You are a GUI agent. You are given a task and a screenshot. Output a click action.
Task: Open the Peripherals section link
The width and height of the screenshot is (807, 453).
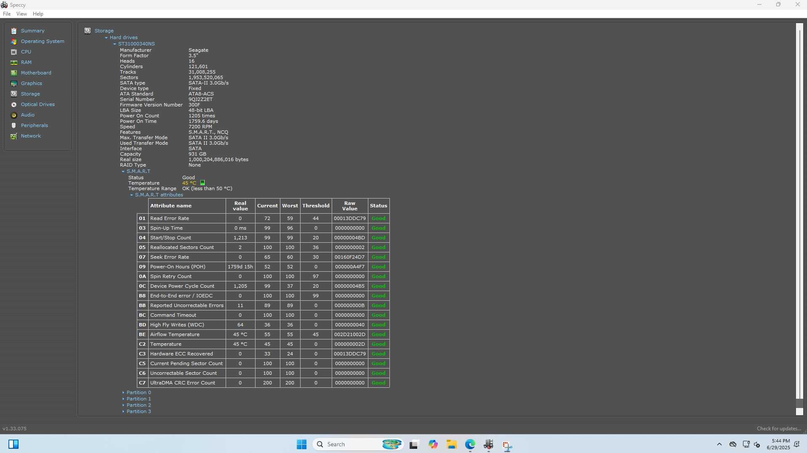[35, 125]
